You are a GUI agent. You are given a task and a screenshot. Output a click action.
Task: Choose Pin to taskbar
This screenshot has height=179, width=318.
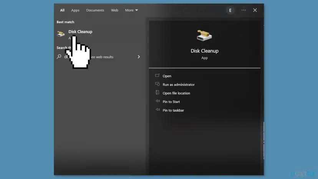tap(173, 110)
